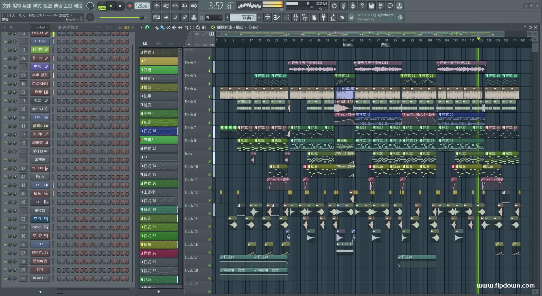Click the main pitch knob below volume
The image size is (542, 296).
(x=90, y=17)
